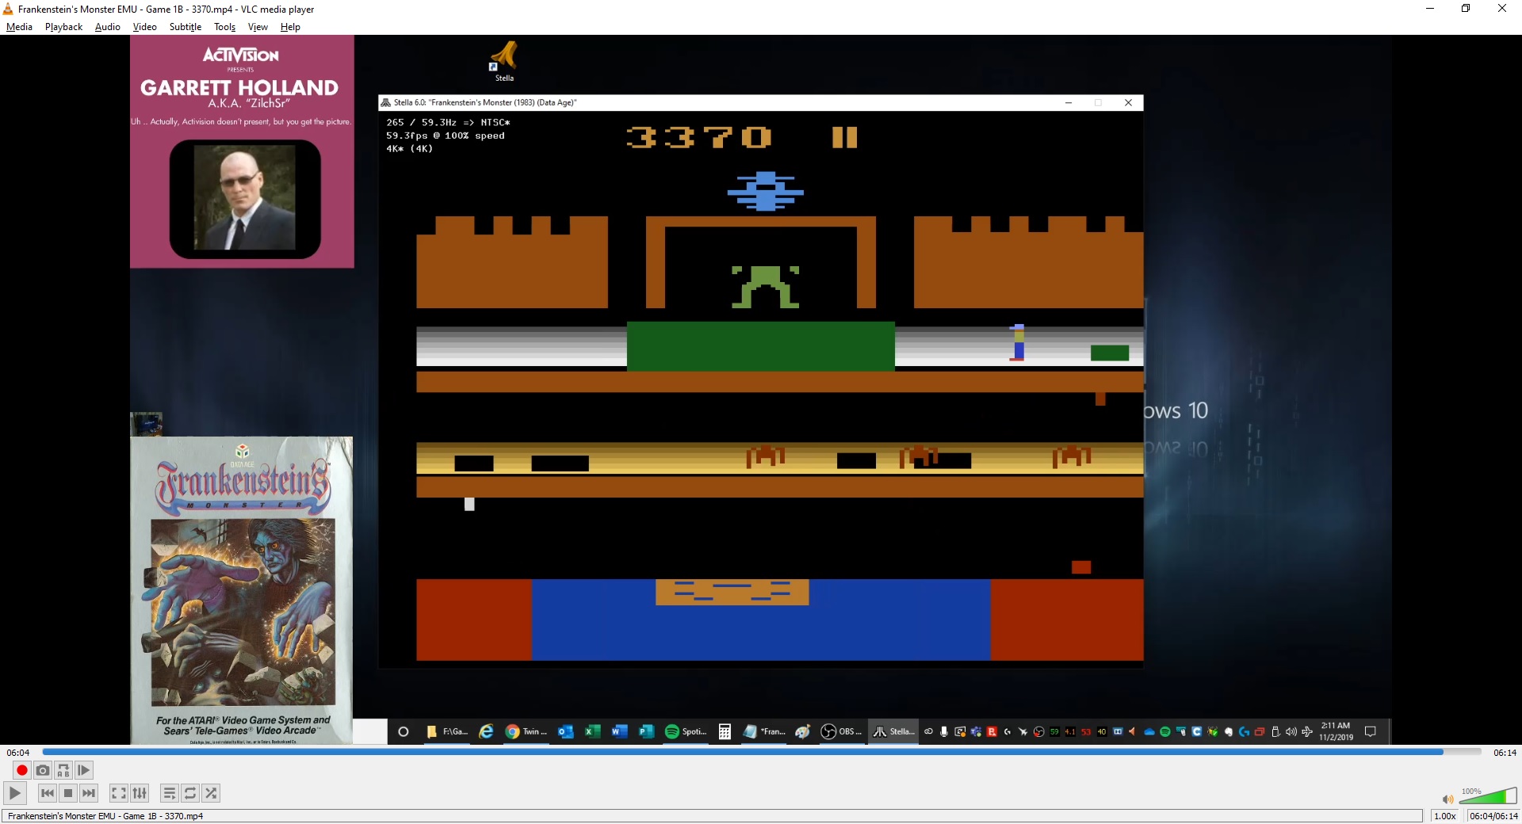1522x824 pixels.
Task: Take a video snapshot with camera icon
Action: pos(43,770)
